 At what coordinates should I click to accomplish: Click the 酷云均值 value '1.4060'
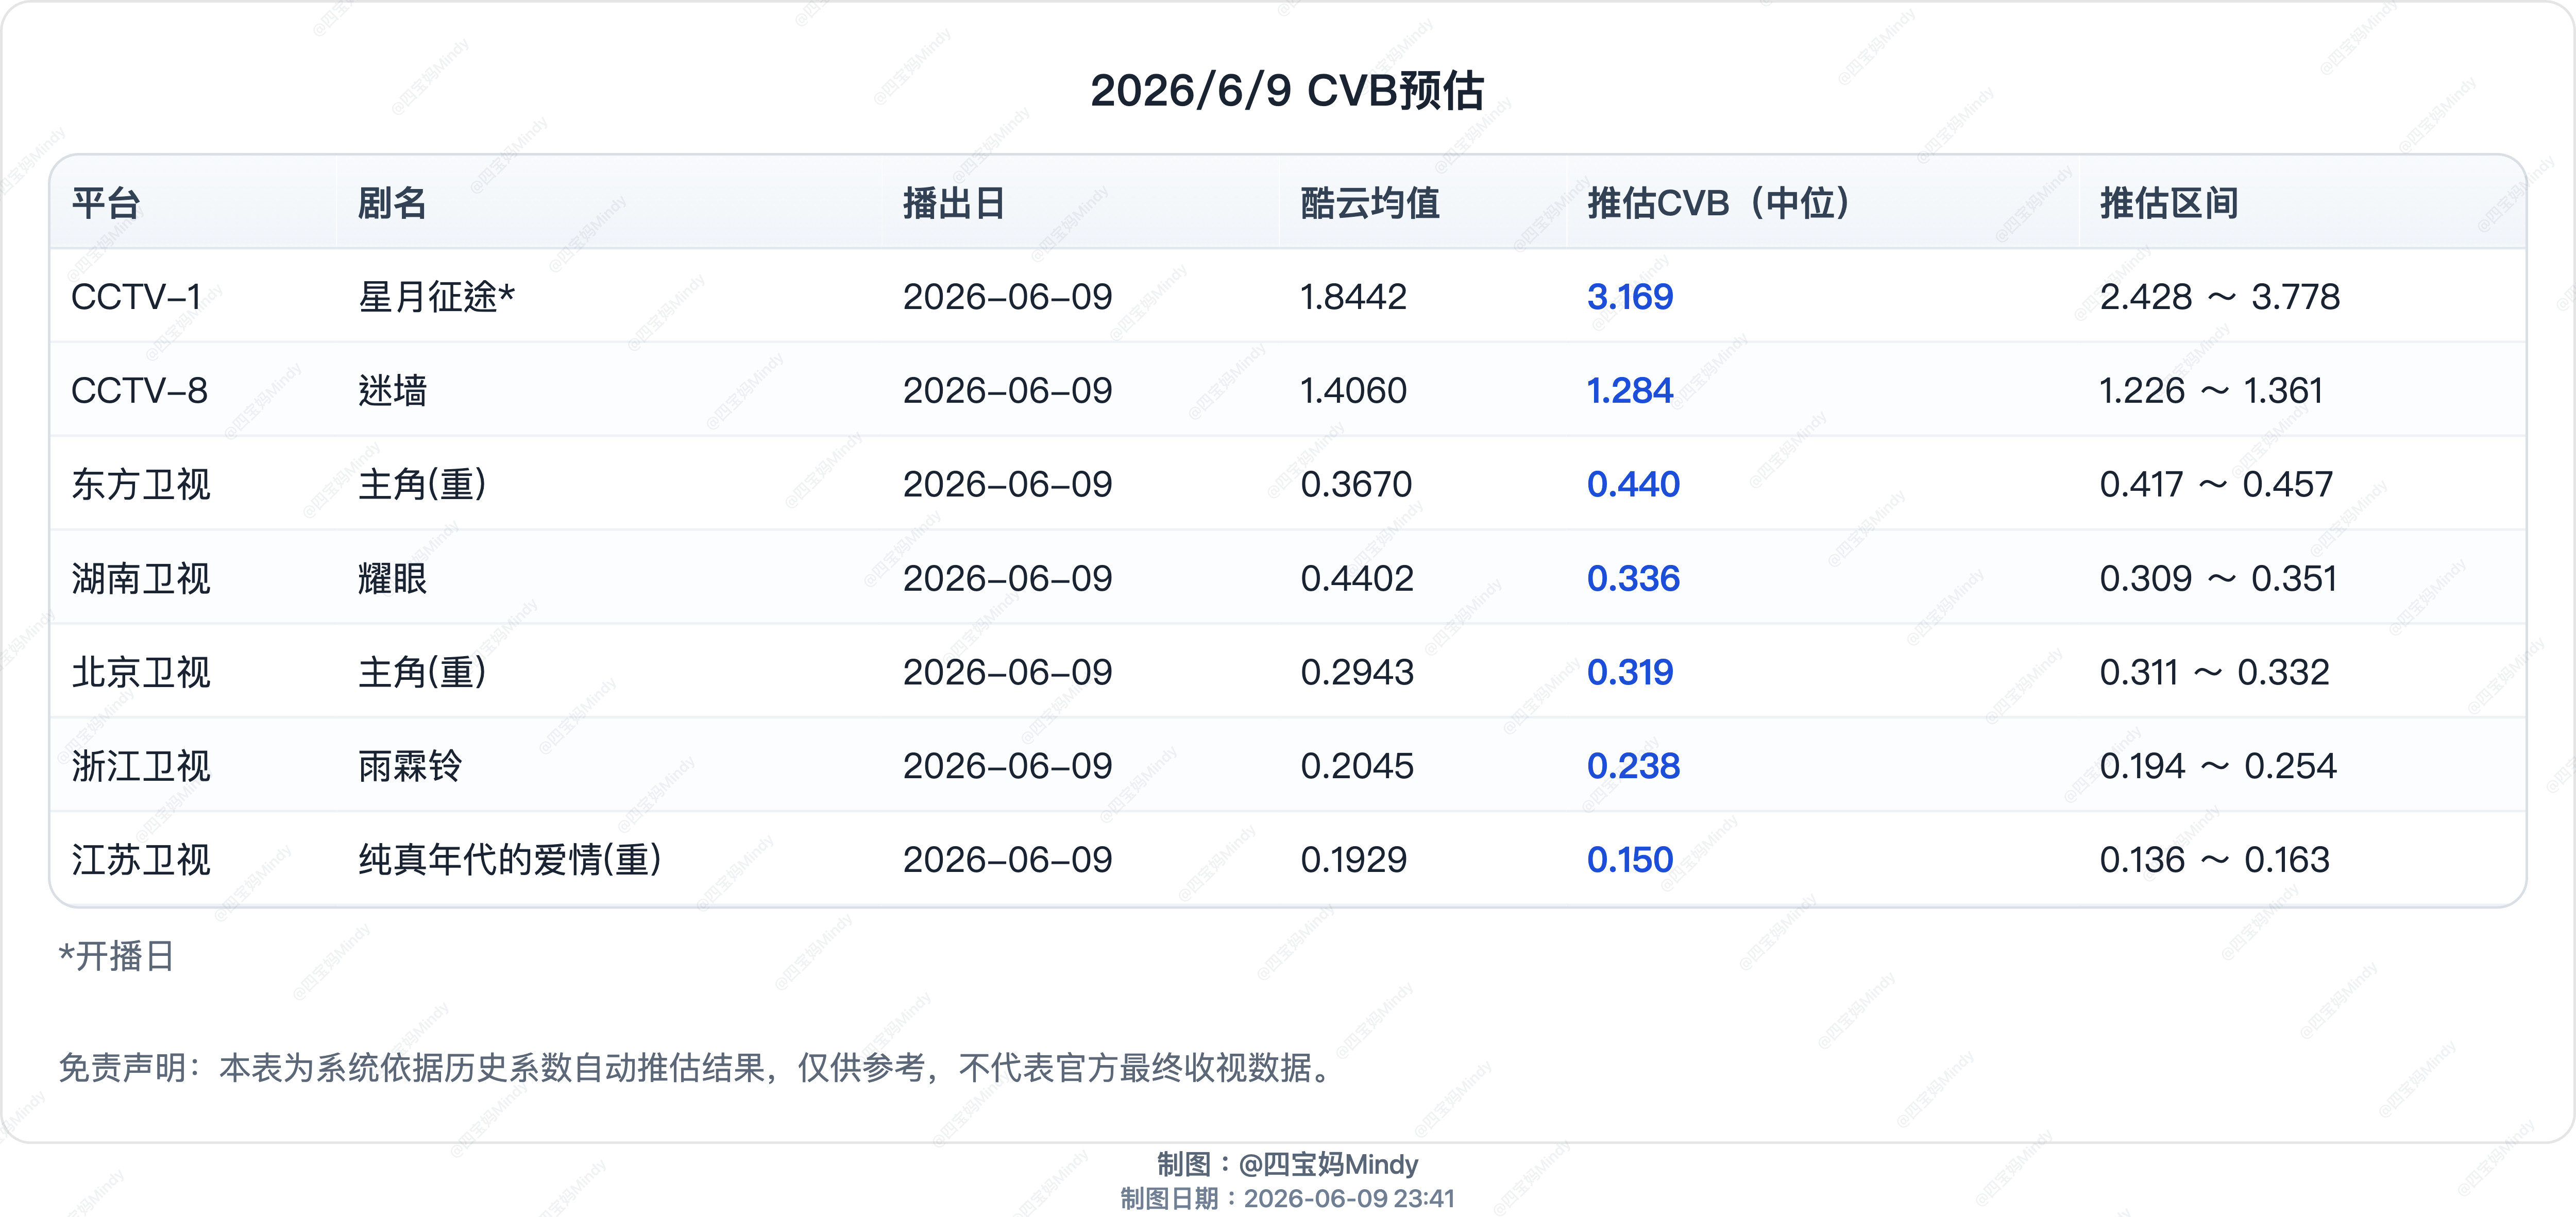[x=1353, y=391]
